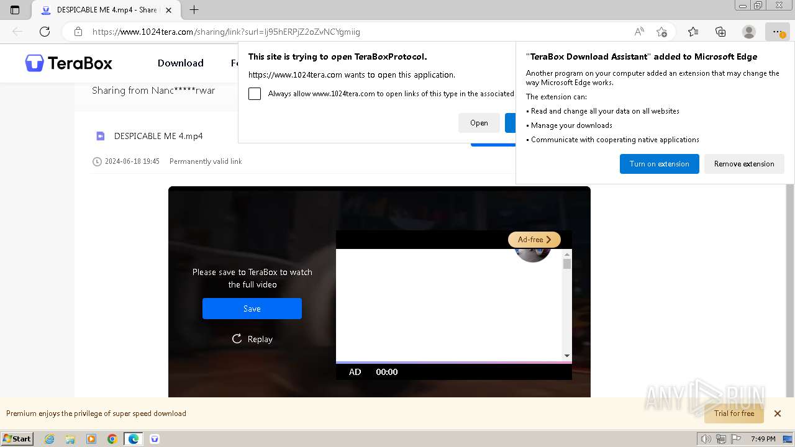
Task: Click the Action Center flag tray icon
Action: click(x=736, y=439)
